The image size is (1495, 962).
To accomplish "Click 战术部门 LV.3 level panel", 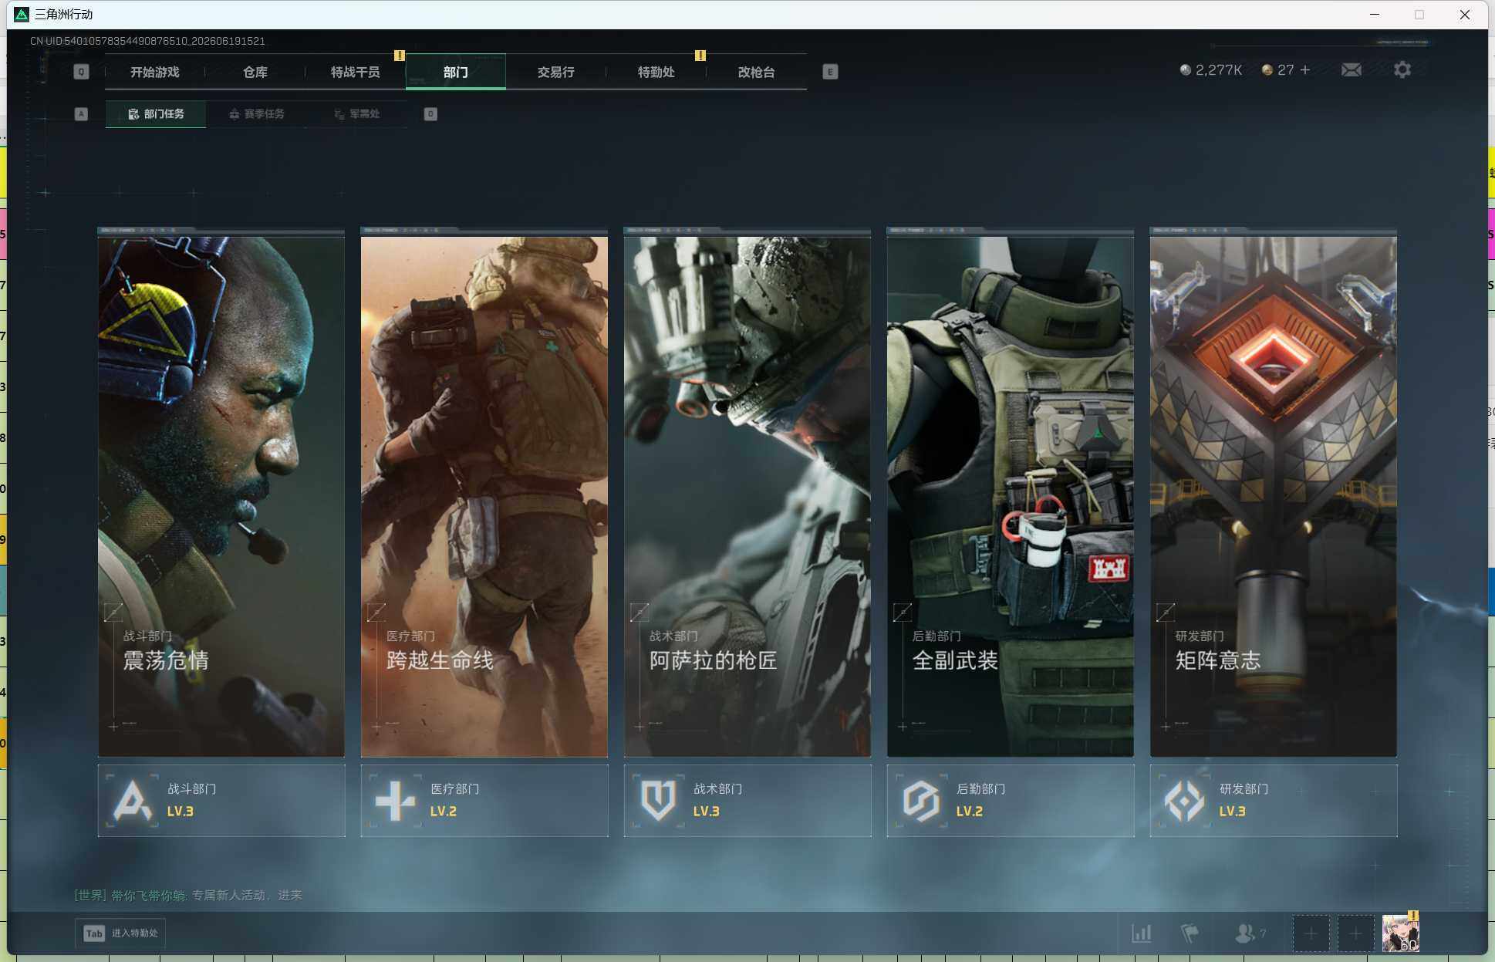I will [747, 801].
